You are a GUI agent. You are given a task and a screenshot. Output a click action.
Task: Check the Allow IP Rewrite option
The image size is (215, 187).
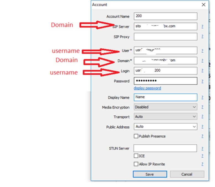[x=136, y=164]
